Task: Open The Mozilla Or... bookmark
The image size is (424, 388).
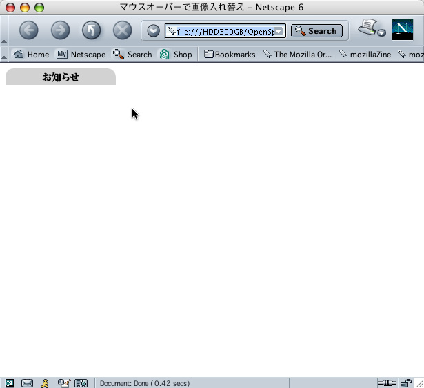Action: [x=297, y=55]
